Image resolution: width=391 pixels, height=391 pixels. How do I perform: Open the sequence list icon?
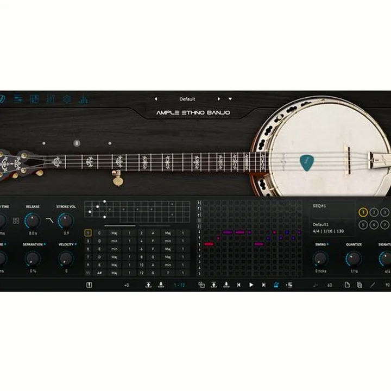coord(289,285)
